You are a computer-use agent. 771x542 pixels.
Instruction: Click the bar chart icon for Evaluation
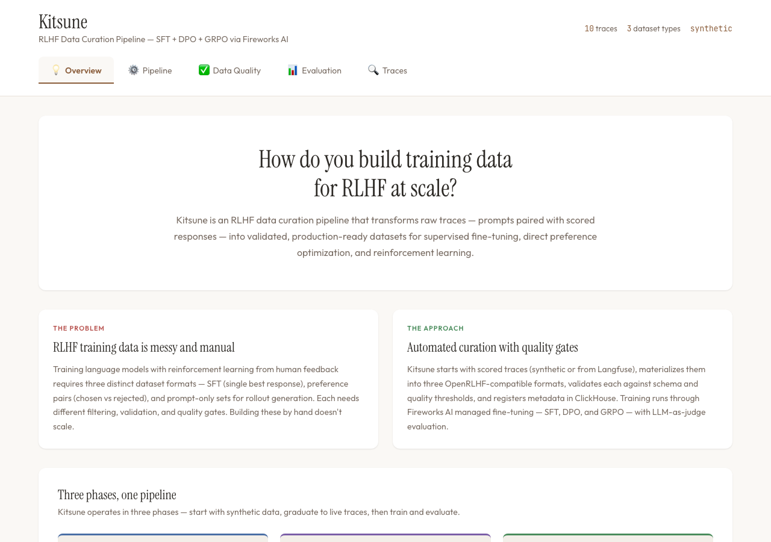pos(293,70)
